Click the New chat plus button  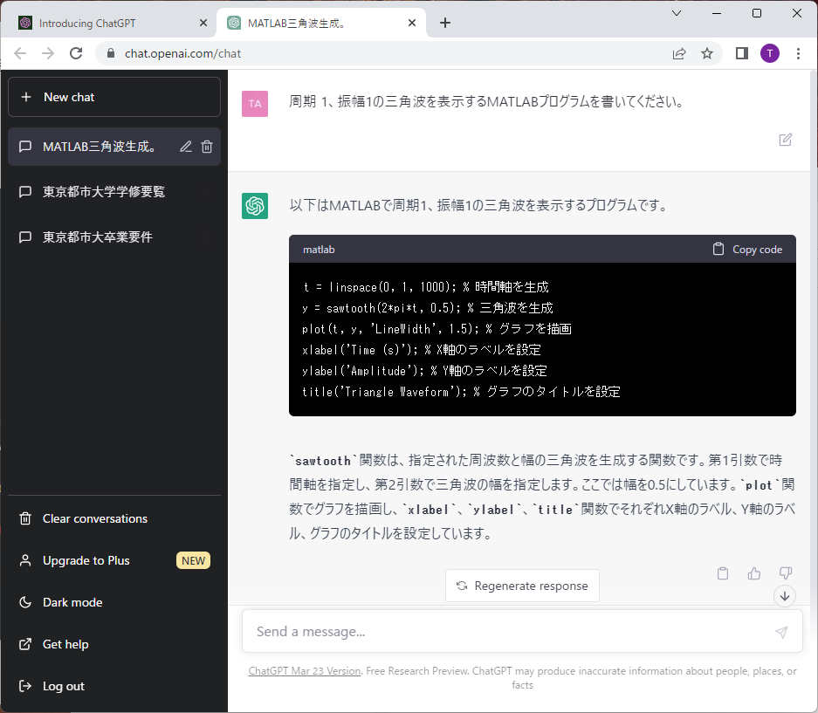tap(114, 97)
